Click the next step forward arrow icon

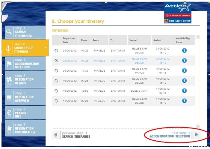coord(197,135)
